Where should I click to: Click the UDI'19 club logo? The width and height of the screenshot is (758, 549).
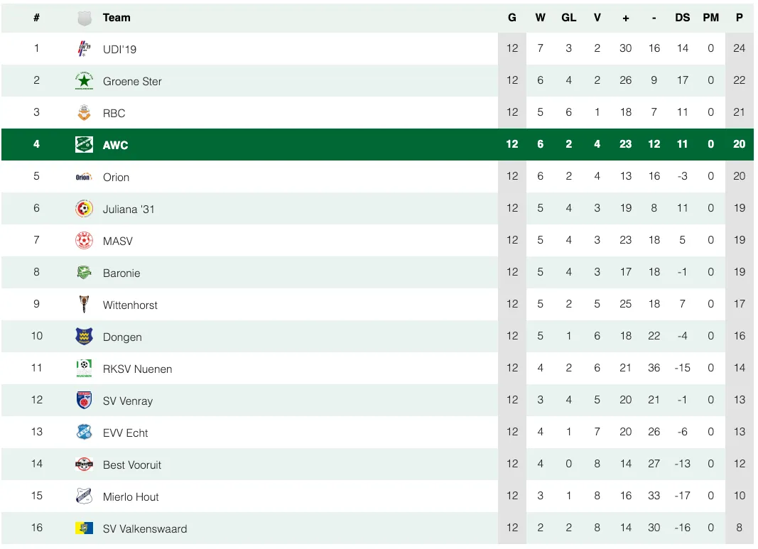coord(84,48)
